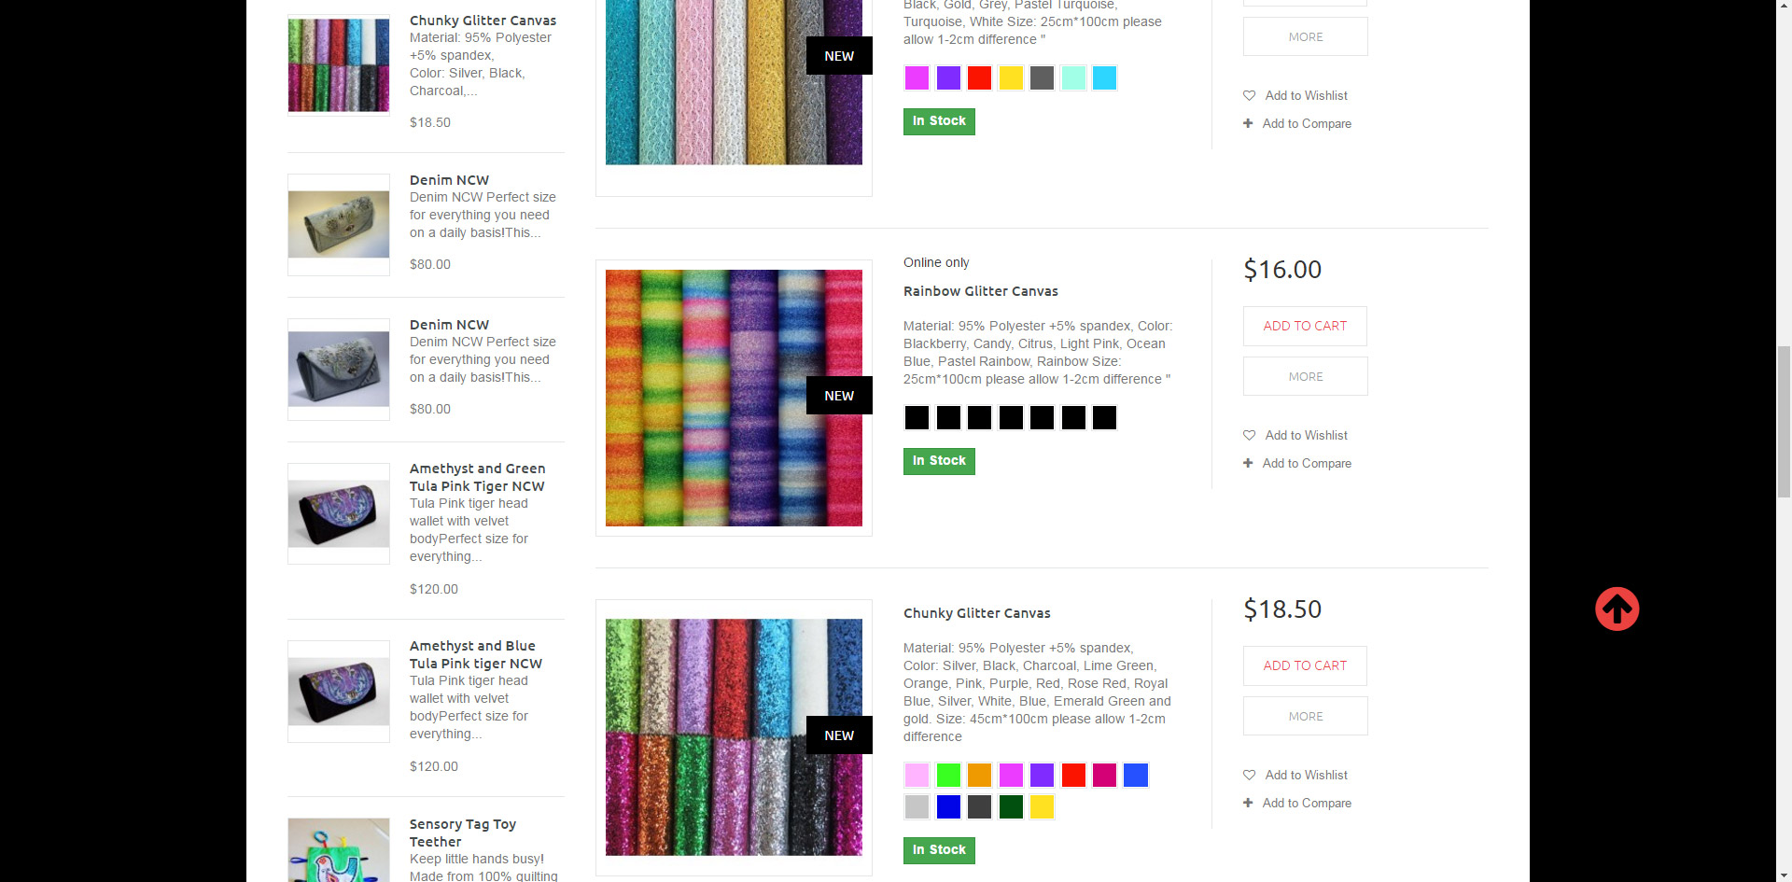Open Denim NCW sidebar product link at top

(449, 180)
